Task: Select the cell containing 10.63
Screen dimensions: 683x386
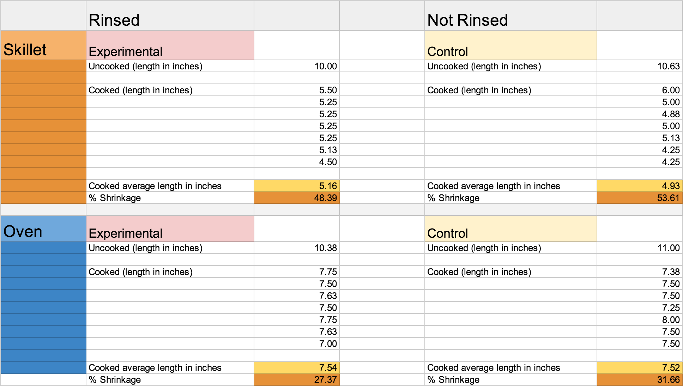Action: (x=639, y=66)
